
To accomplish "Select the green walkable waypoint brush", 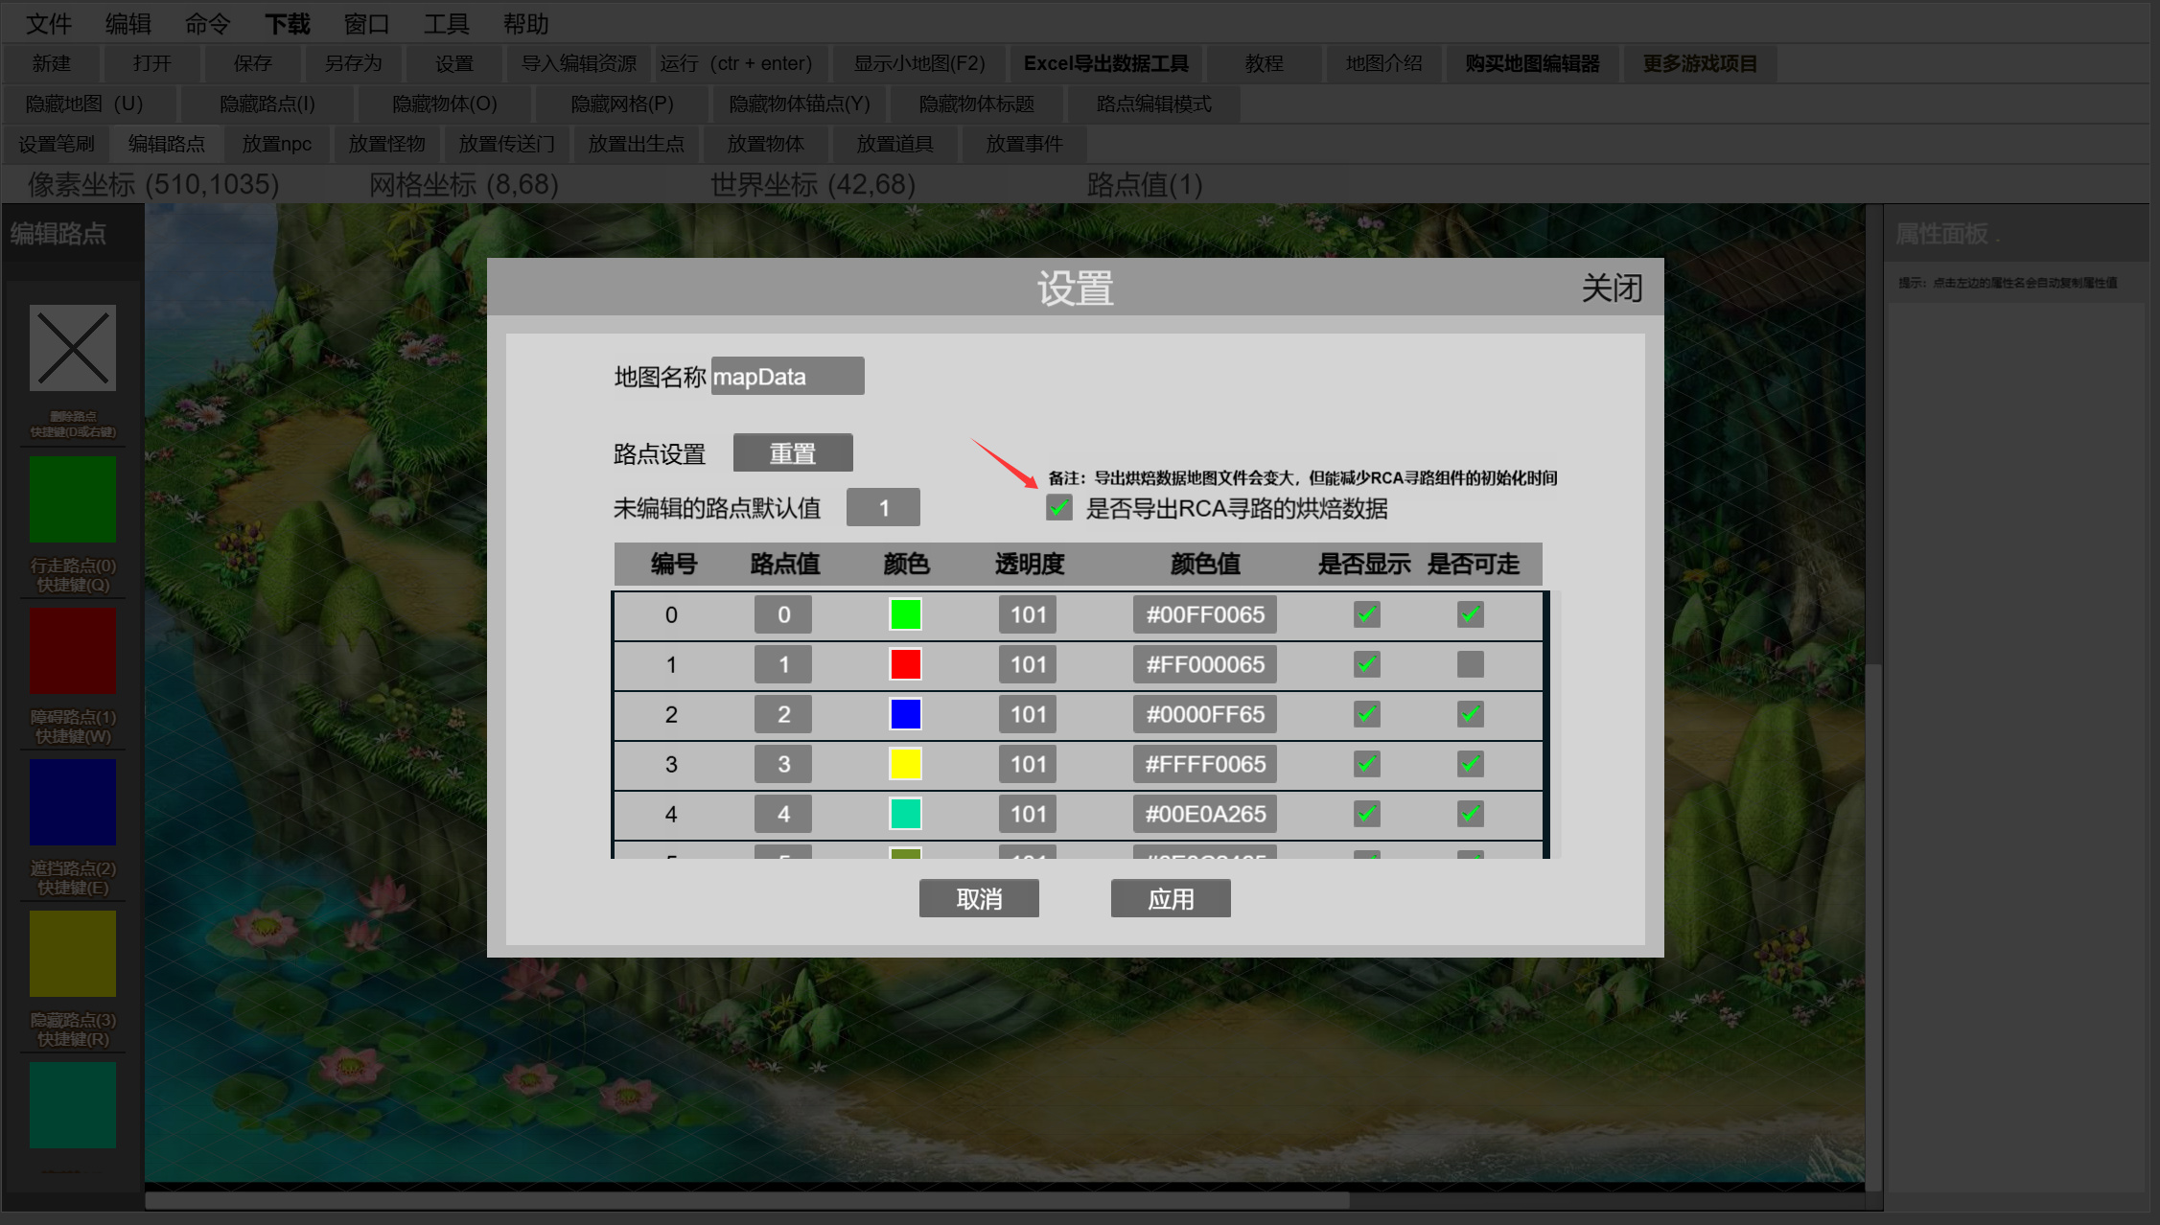I will coord(73,499).
